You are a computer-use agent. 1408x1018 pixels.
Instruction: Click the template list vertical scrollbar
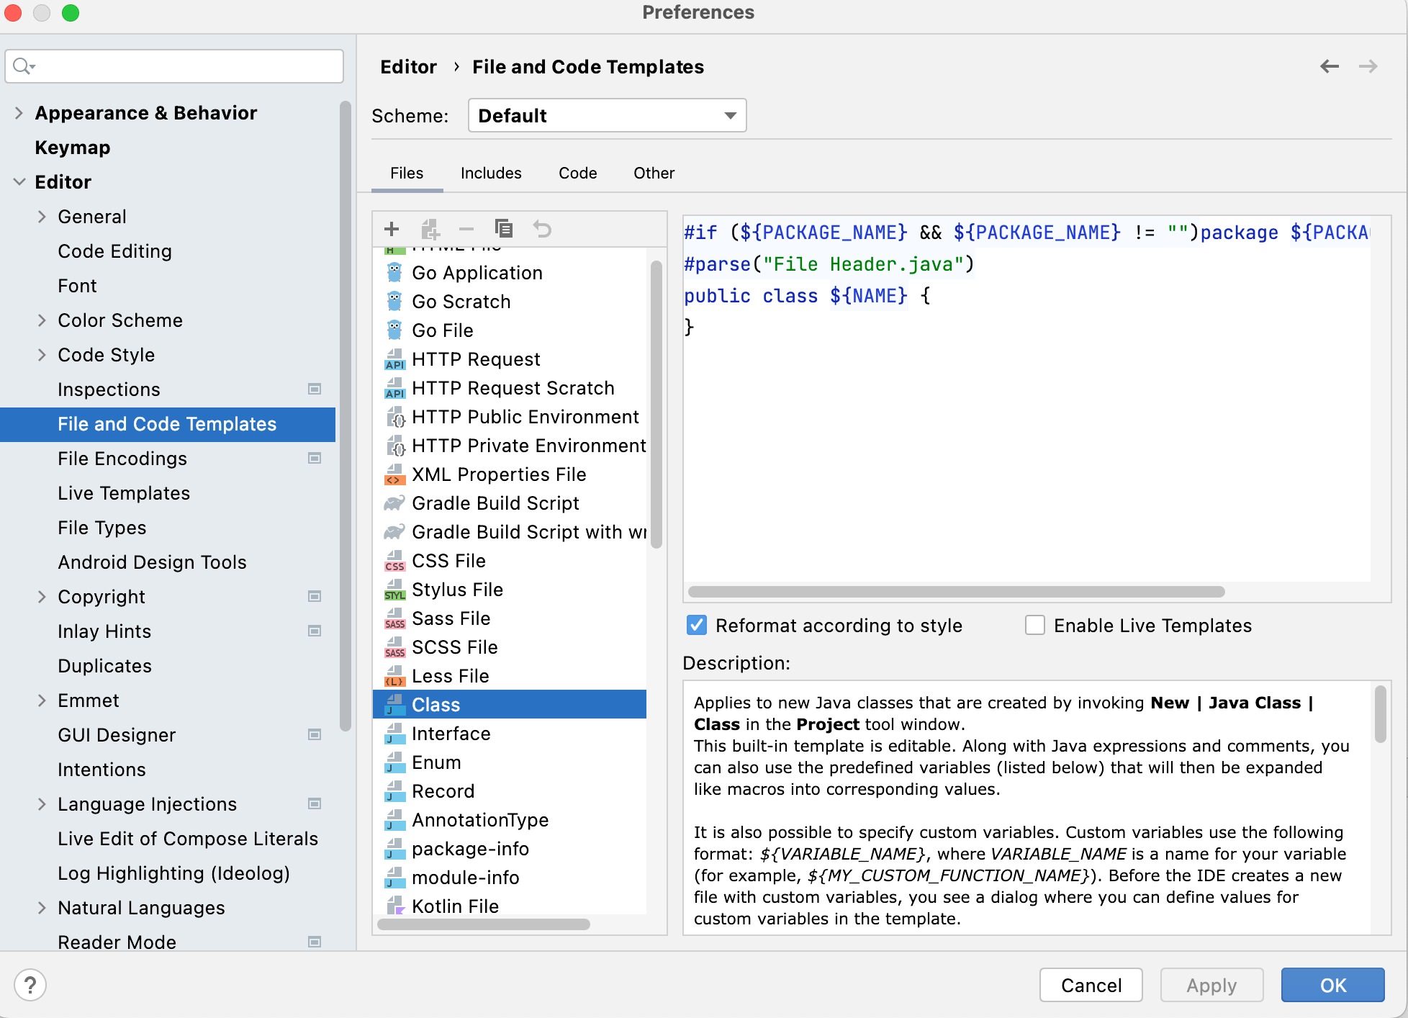656,403
